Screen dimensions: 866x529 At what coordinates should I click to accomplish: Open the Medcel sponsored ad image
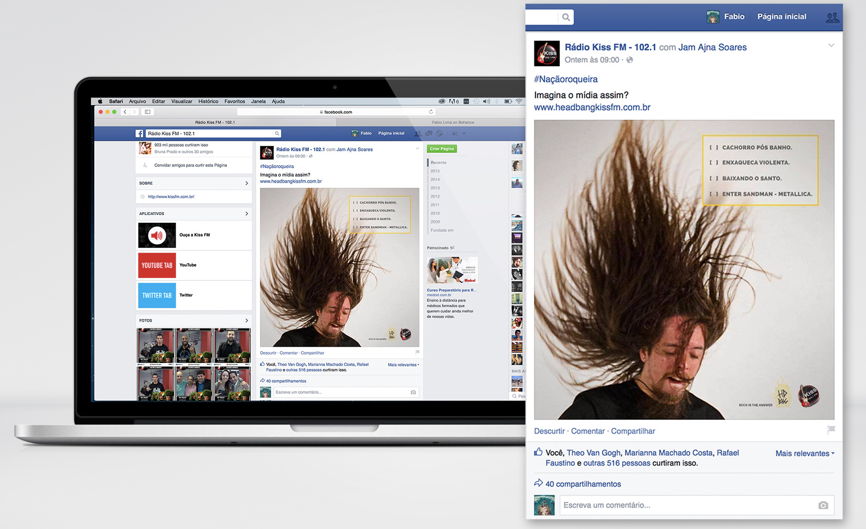click(x=452, y=270)
